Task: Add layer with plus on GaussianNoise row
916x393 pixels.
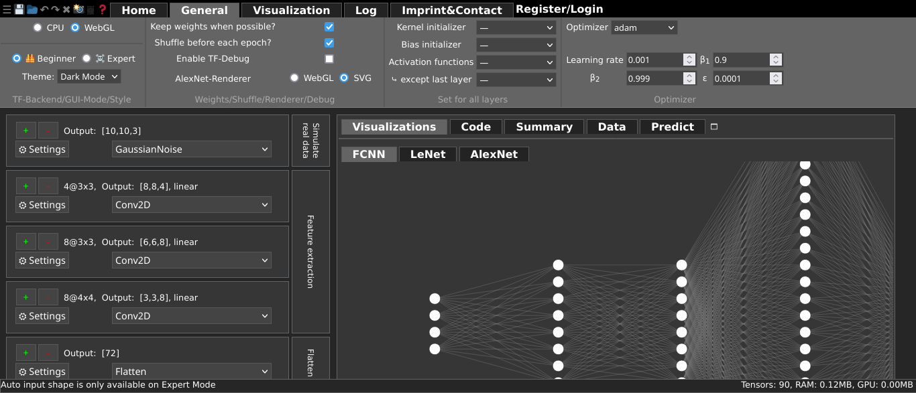Action: 25,131
